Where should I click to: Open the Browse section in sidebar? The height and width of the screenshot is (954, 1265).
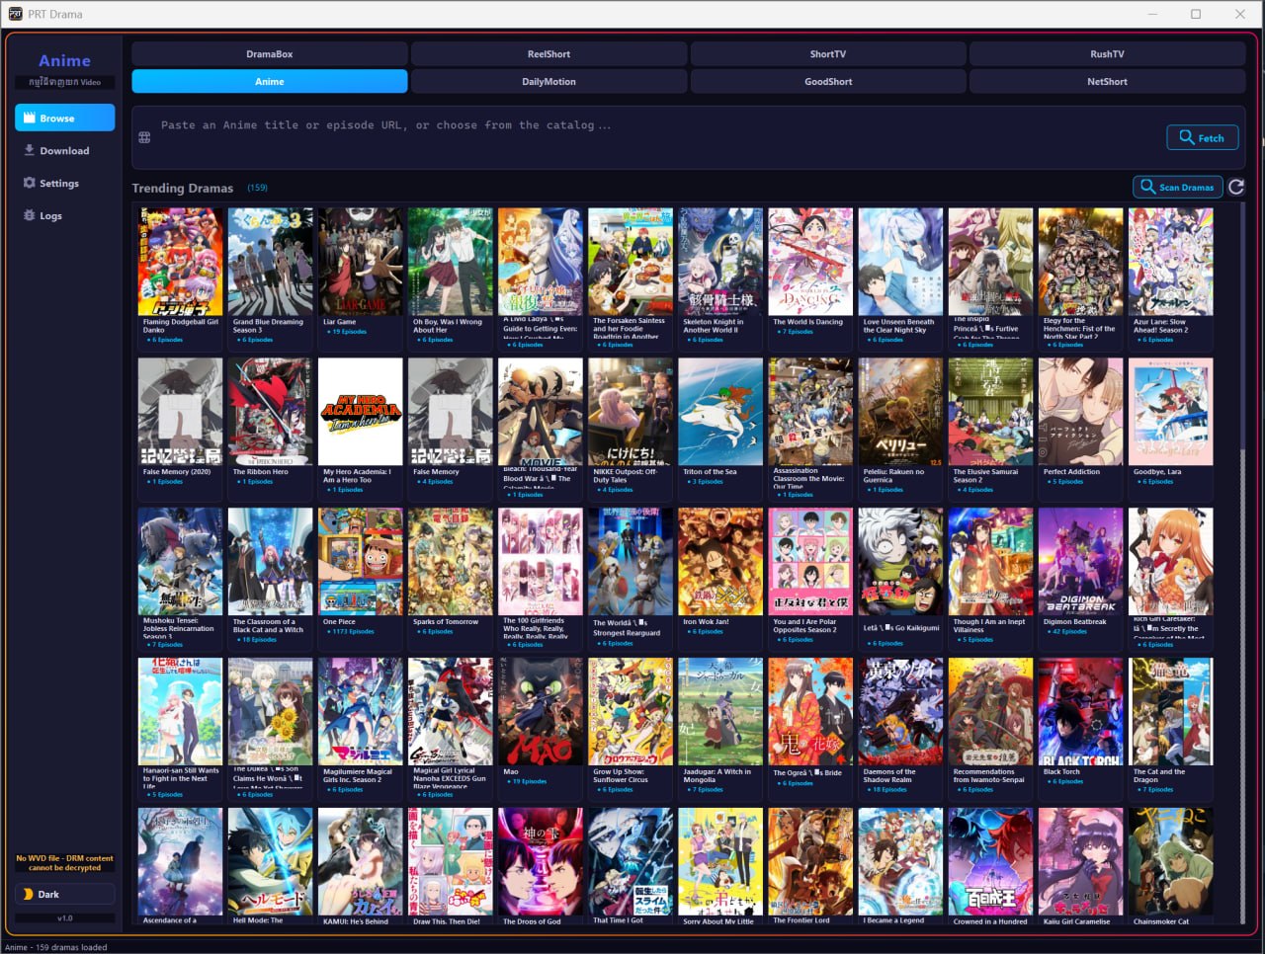(x=65, y=119)
